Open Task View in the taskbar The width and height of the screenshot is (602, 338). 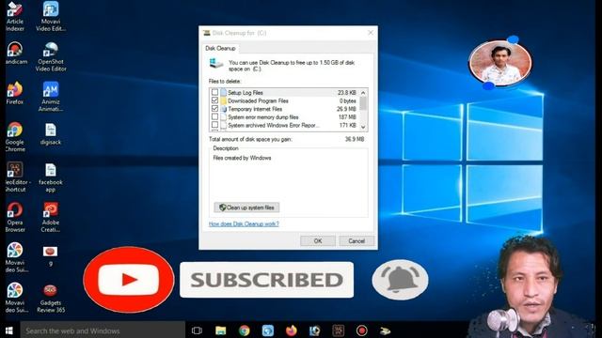(197, 330)
